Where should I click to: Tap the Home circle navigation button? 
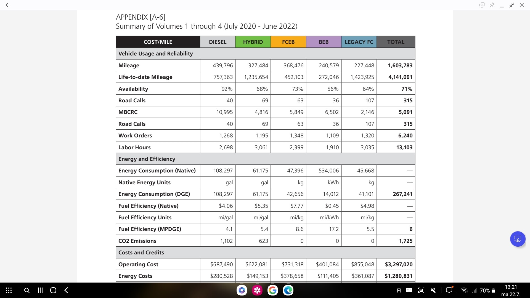coord(53,290)
